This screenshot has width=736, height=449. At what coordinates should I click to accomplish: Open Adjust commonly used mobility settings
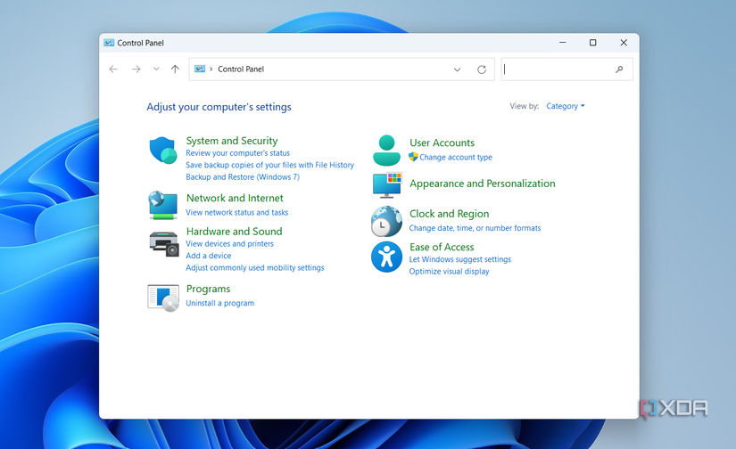point(255,267)
